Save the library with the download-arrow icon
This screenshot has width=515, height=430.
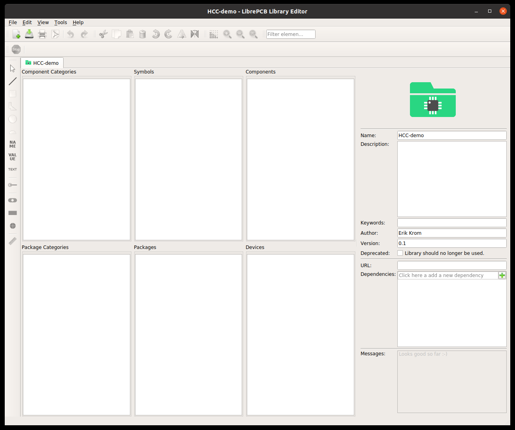(x=29, y=34)
